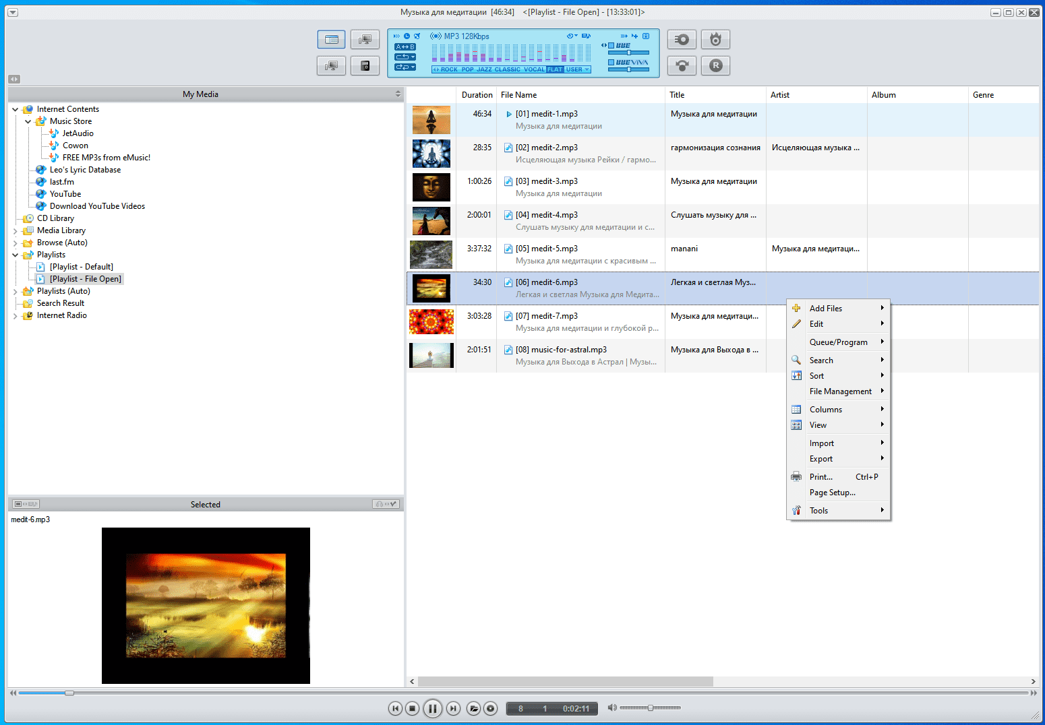Viewport: 1045px width, 725px height.
Task: Select the POP equalizer preset
Action: [x=468, y=69]
